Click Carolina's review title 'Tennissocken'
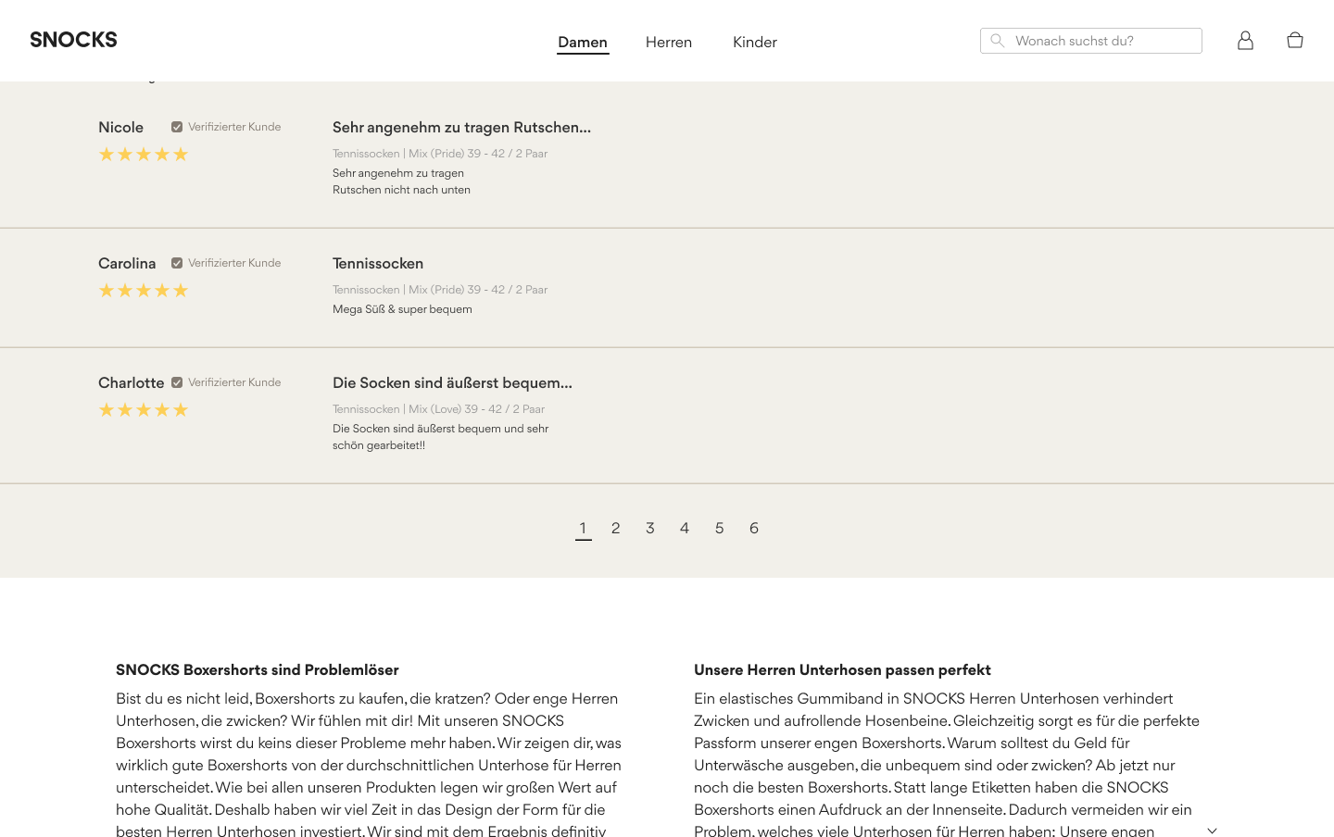The height and width of the screenshot is (837, 1334). pos(378,263)
